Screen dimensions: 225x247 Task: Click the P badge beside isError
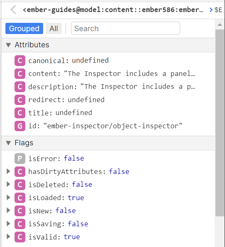tap(20, 159)
